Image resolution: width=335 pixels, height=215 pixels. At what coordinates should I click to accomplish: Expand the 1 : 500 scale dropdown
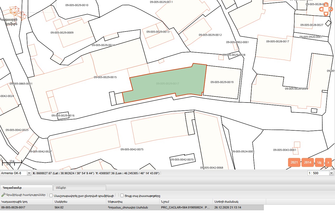click(320, 173)
